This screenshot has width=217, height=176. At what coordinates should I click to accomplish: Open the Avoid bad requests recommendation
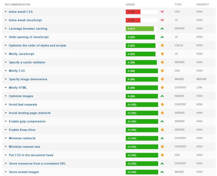tap(23, 104)
